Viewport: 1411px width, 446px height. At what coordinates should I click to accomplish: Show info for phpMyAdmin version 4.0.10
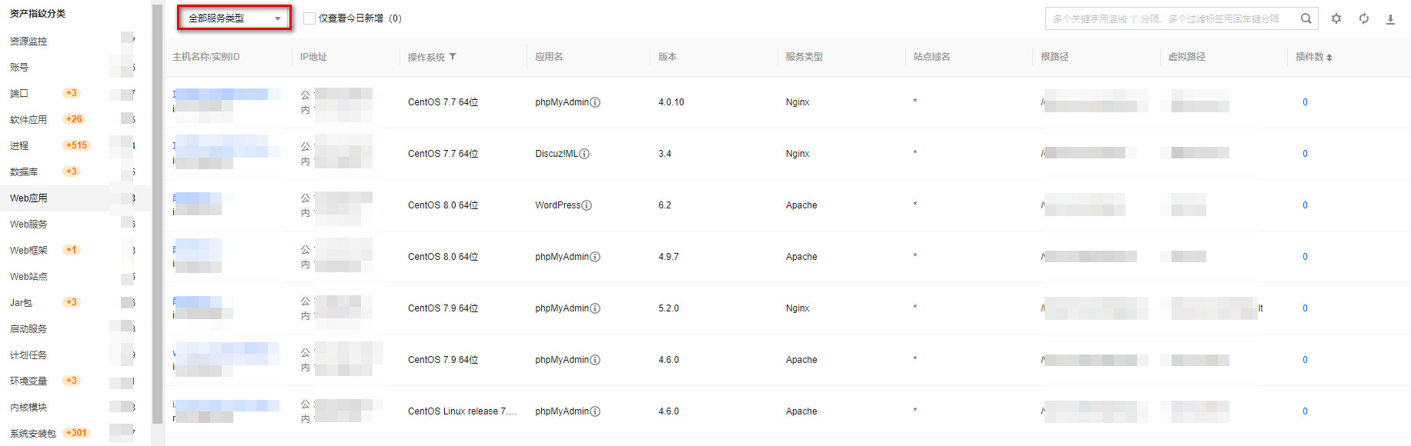tap(595, 102)
